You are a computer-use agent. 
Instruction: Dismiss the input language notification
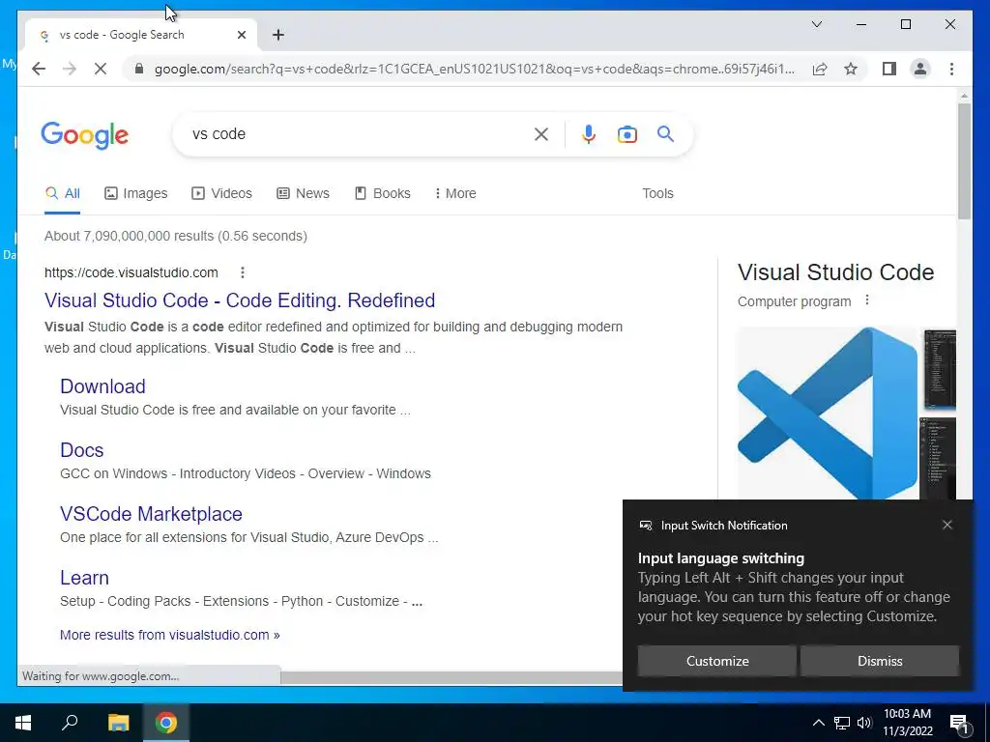point(880,661)
